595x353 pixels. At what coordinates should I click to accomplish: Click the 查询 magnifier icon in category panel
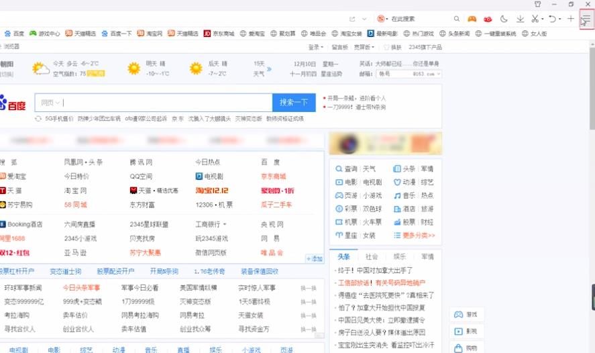pyautogui.click(x=339, y=168)
